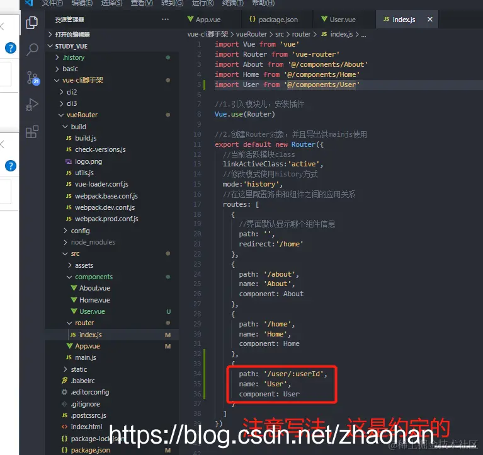The height and width of the screenshot is (455, 483).
Task: Click the Vue icon beside Home.vue
Action: [x=74, y=299]
